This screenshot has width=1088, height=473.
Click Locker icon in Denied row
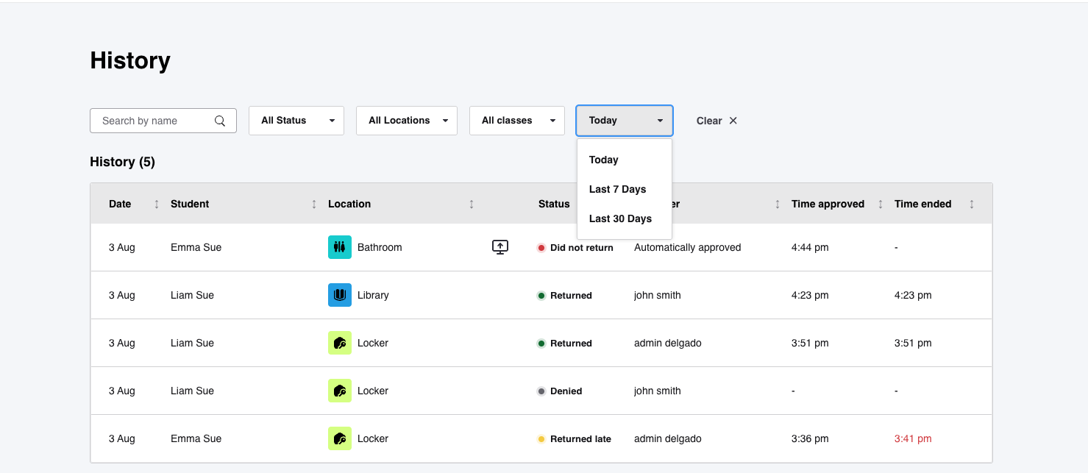tap(340, 391)
